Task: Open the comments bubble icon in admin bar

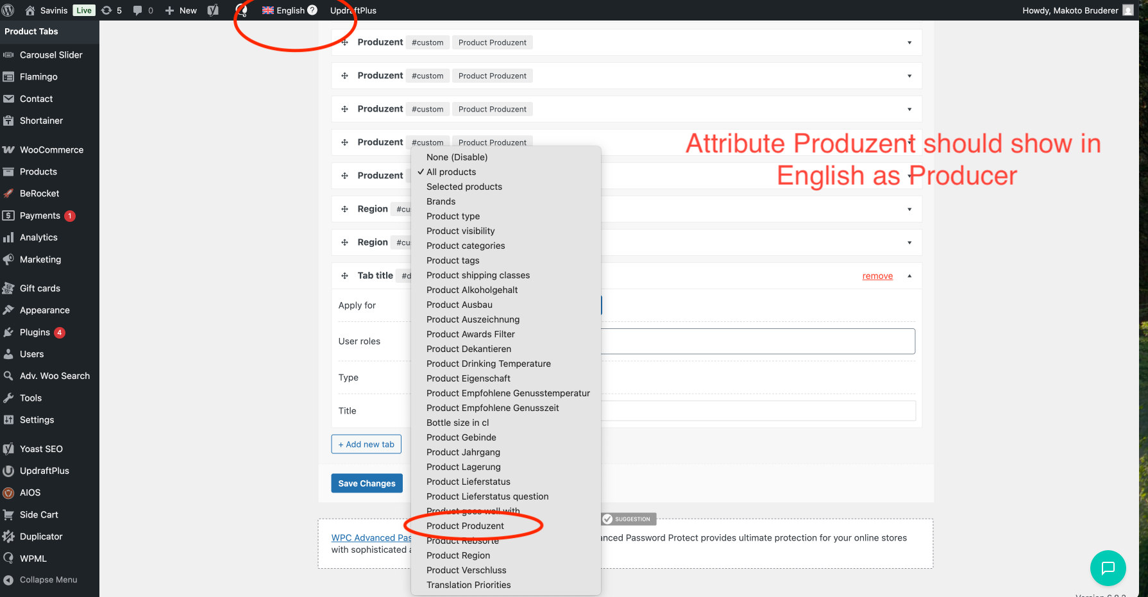Action: pos(137,10)
